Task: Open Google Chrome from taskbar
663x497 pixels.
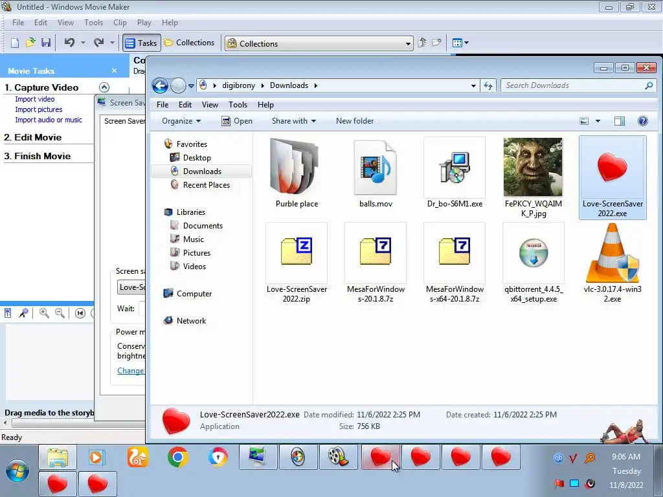Action: [x=177, y=457]
